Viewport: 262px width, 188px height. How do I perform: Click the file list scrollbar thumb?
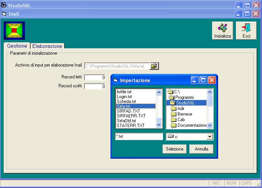(159, 119)
